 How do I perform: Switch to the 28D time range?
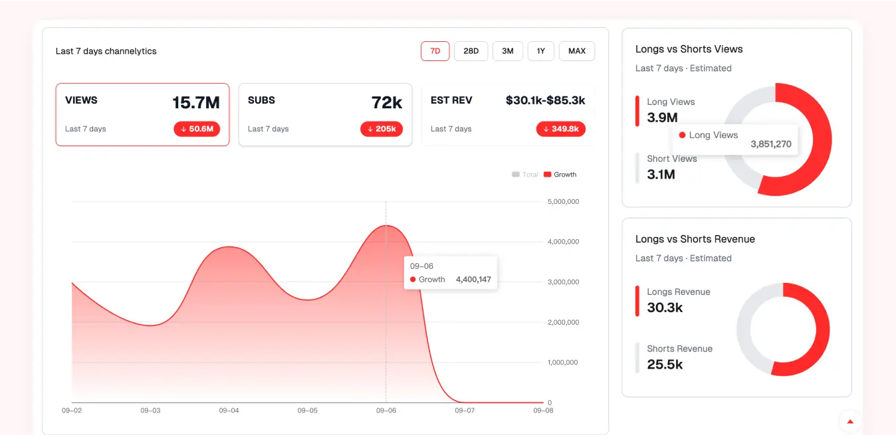[x=471, y=51]
